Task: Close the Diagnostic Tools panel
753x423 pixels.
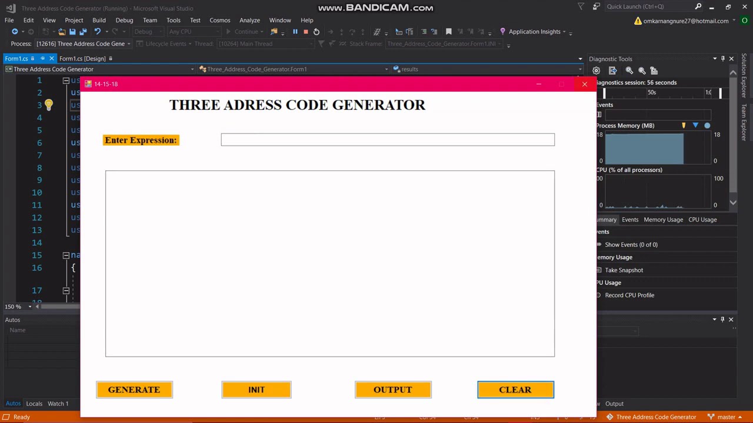Action: [731, 59]
